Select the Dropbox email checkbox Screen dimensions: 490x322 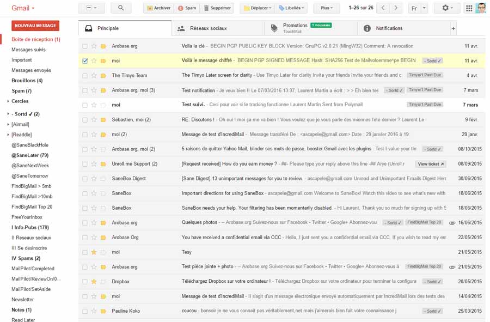tap(85, 282)
